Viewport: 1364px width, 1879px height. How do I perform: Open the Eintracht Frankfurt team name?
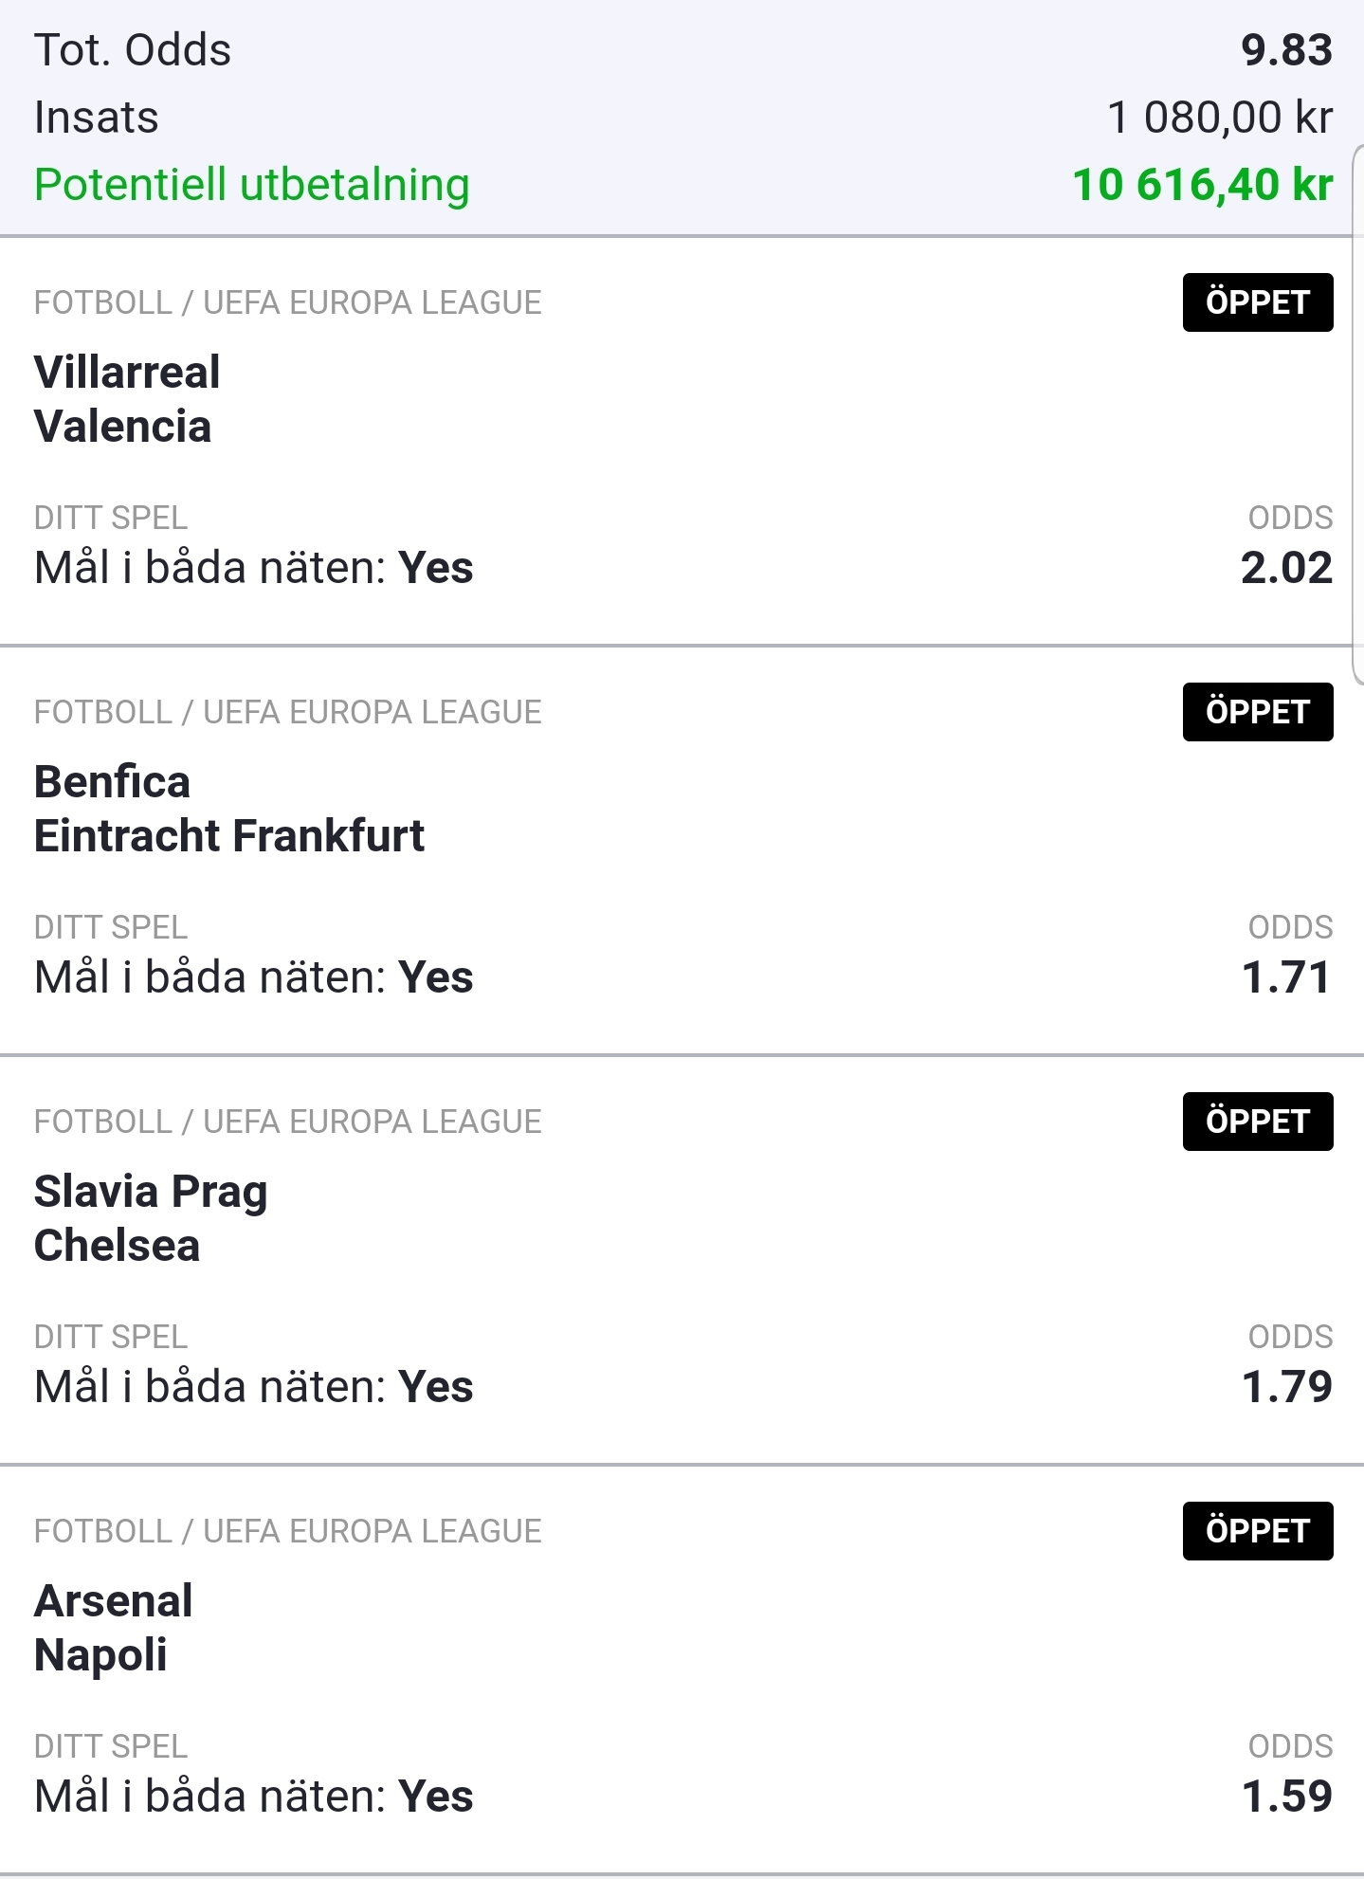pyautogui.click(x=229, y=836)
